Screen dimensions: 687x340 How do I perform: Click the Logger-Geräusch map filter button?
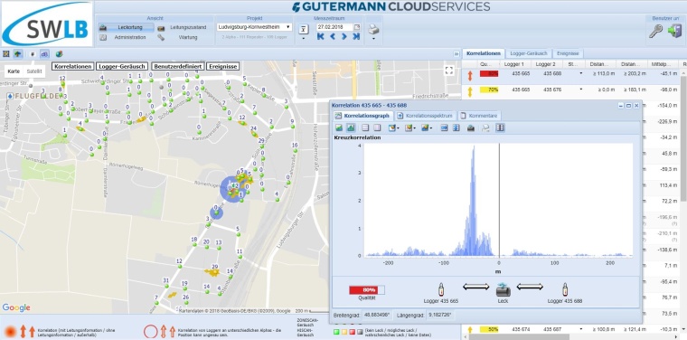(122, 66)
